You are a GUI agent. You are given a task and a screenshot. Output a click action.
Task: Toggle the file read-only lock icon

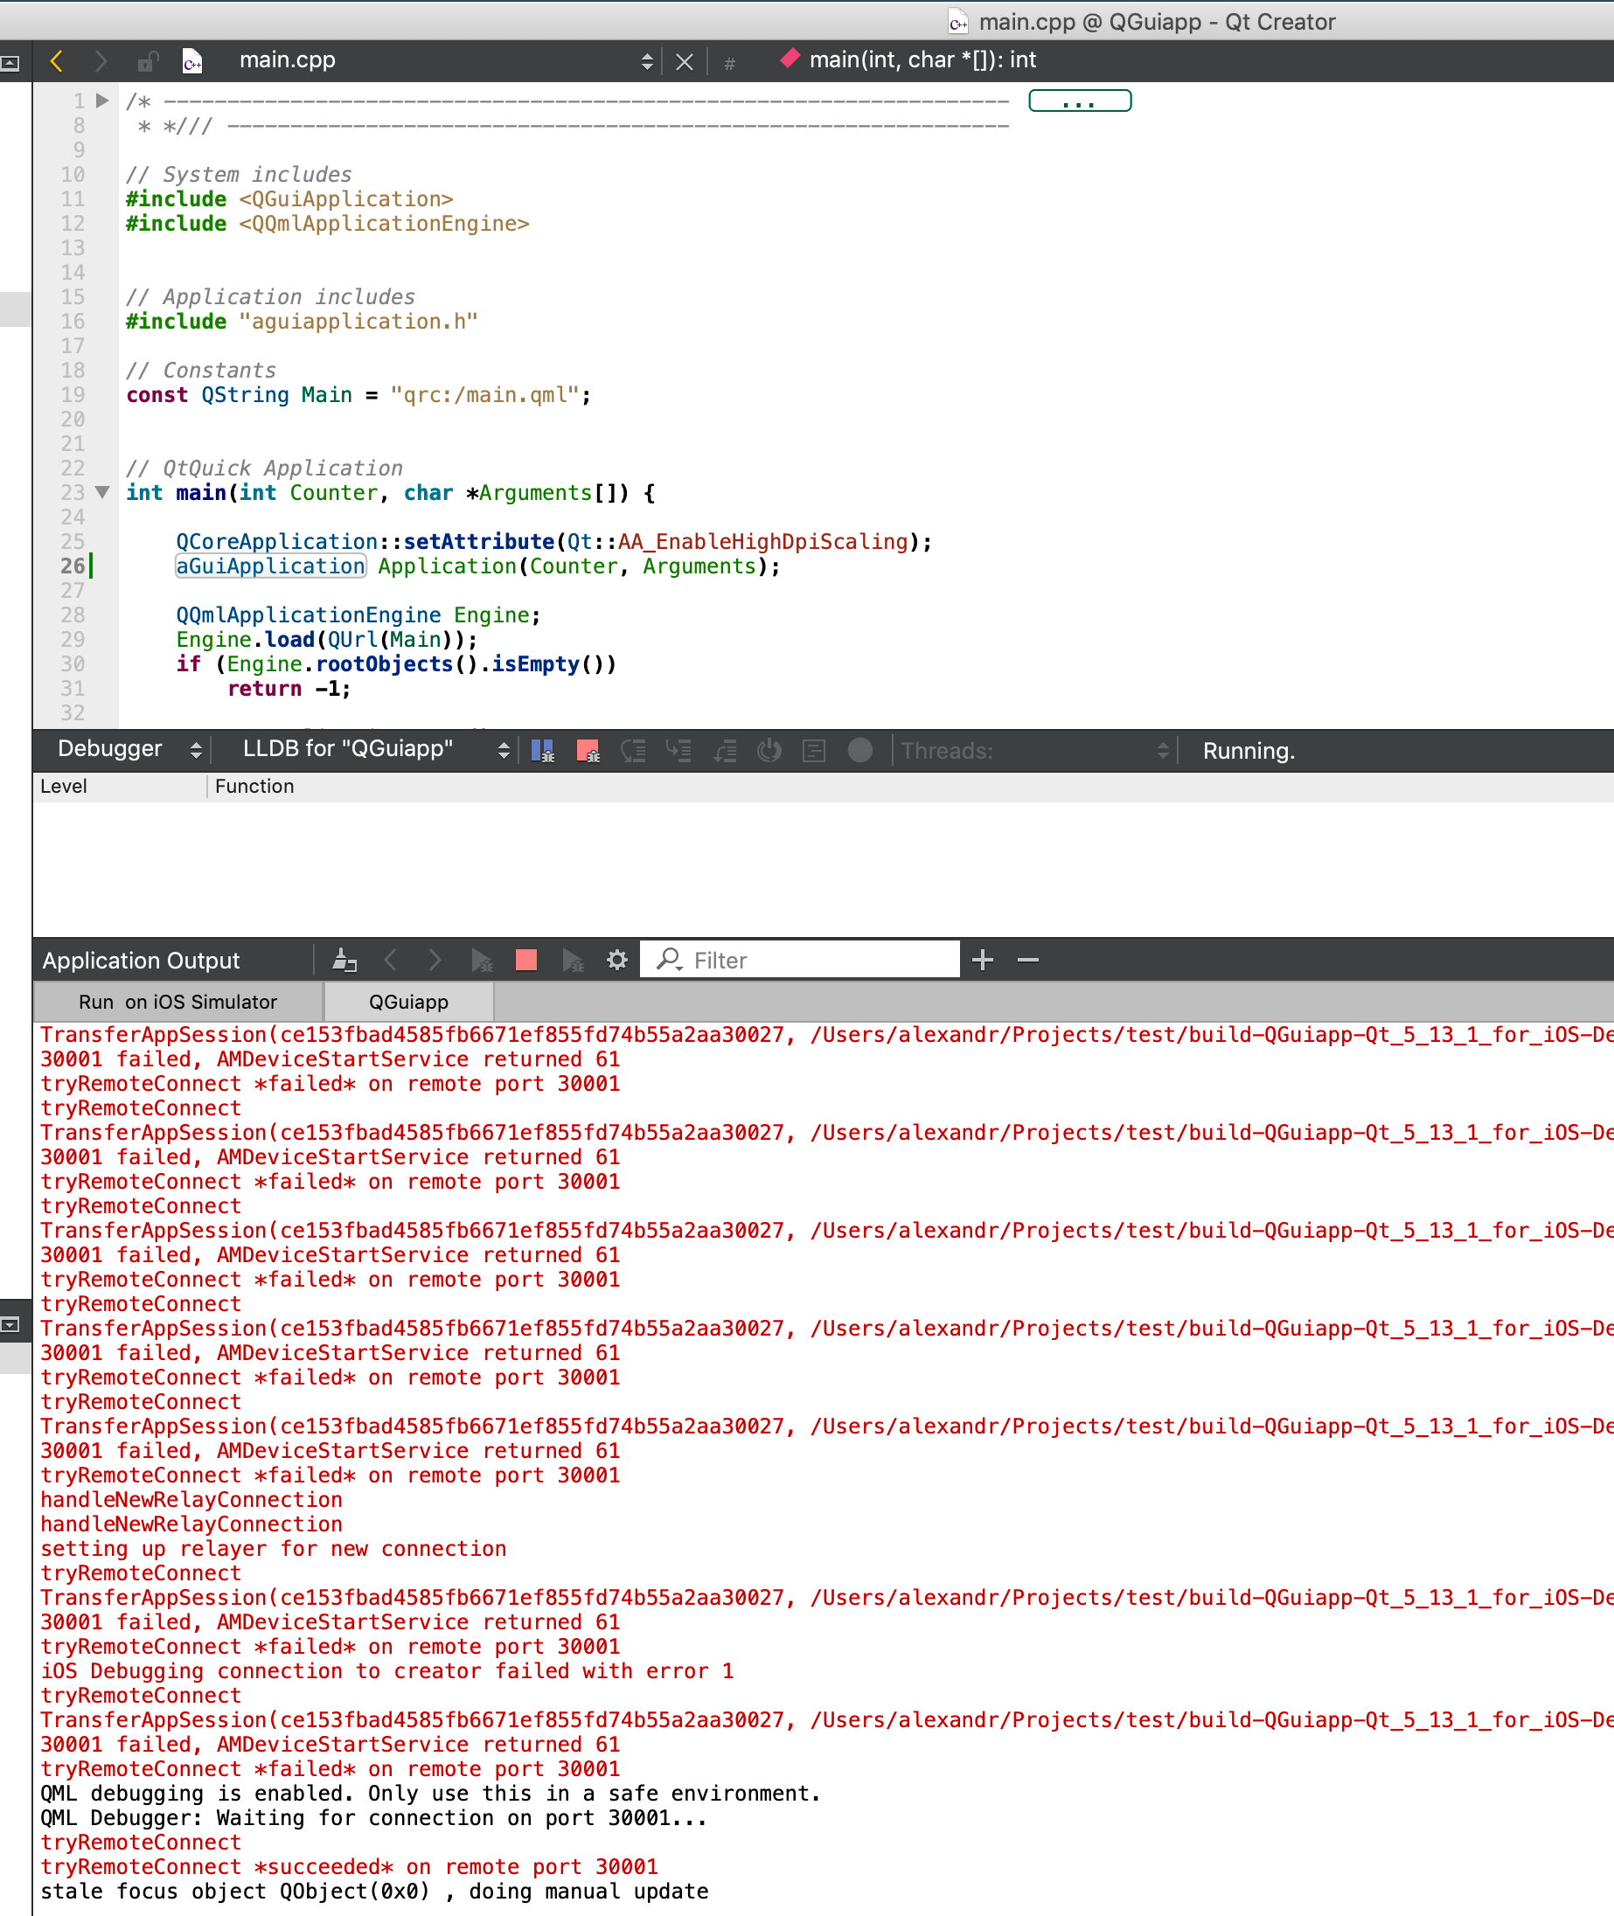(x=146, y=61)
